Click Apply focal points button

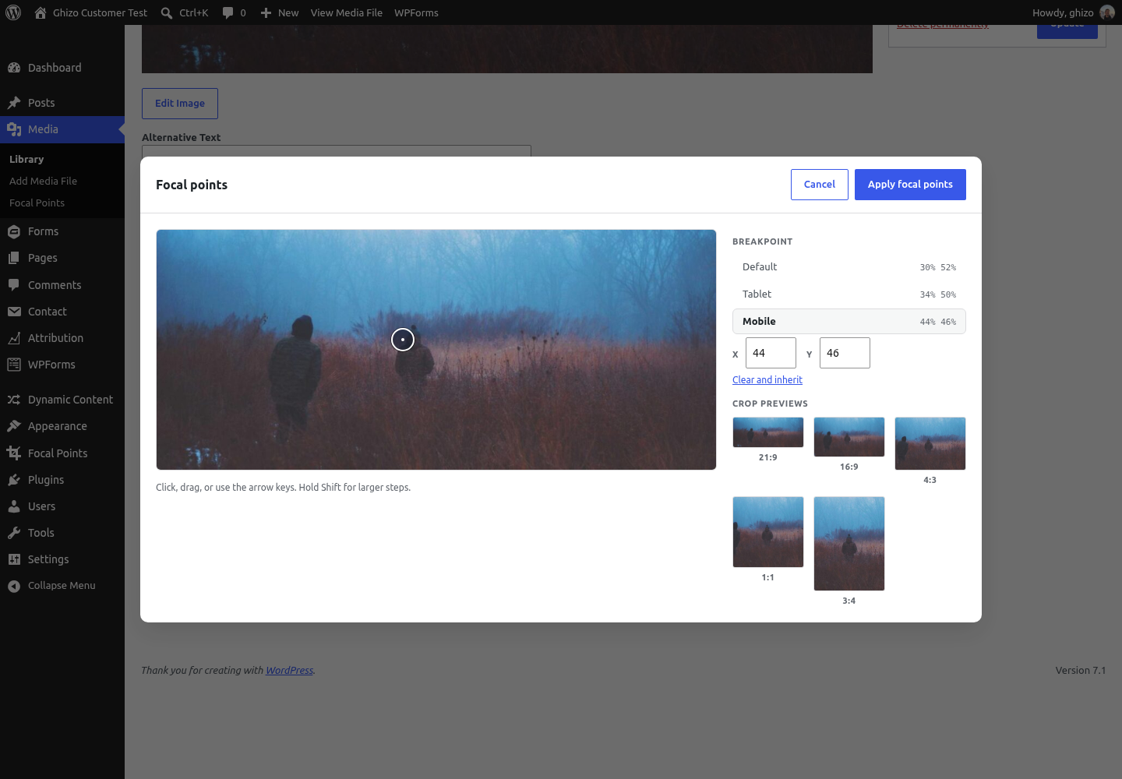[x=910, y=185]
